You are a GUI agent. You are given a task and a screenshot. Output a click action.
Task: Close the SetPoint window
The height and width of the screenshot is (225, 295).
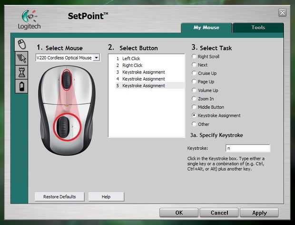click(x=282, y=12)
